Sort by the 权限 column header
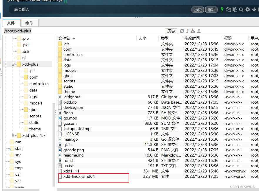Viewport: 259px width, 191px height. 228,38
